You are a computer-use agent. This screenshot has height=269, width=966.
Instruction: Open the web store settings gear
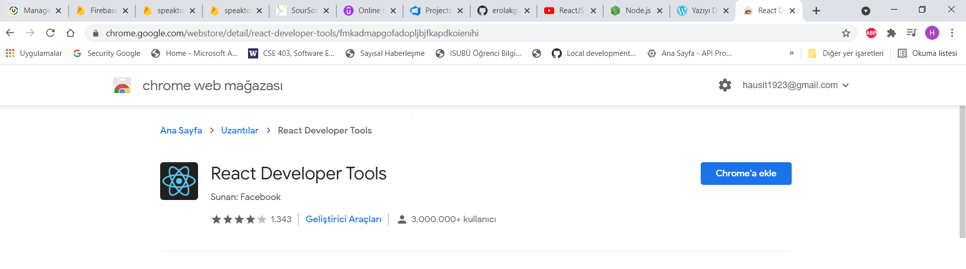click(725, 85)
